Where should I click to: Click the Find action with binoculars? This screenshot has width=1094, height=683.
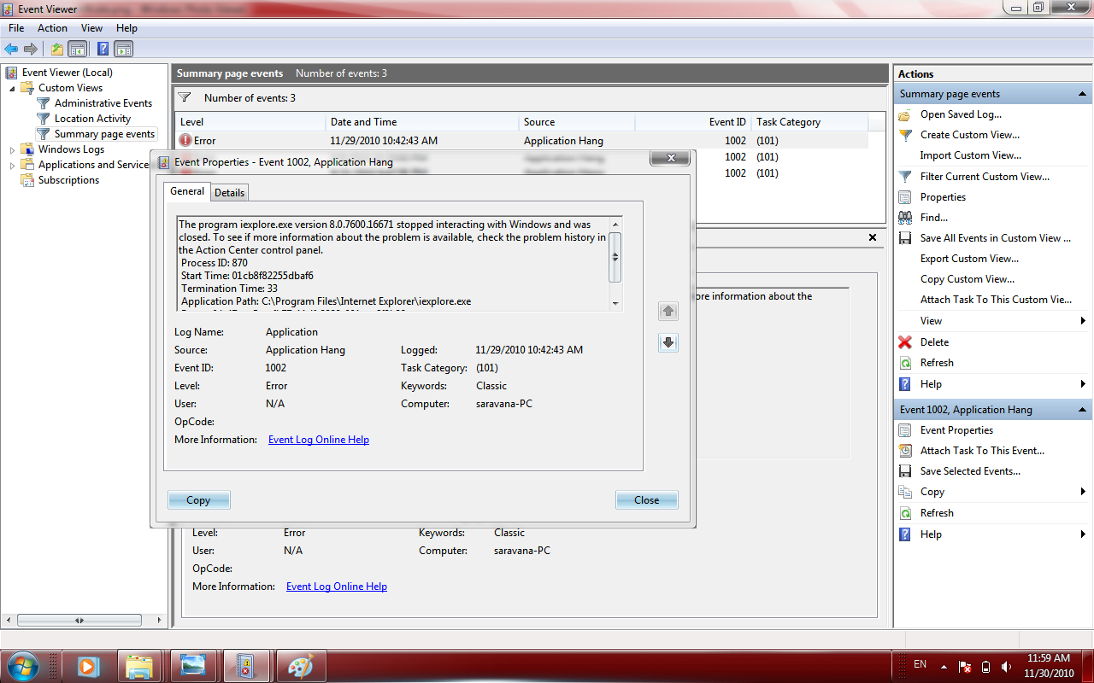[933, 218]
